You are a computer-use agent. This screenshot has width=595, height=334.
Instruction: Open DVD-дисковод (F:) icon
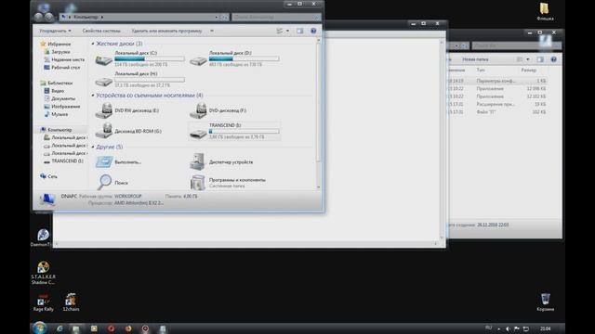coord(198,110)
